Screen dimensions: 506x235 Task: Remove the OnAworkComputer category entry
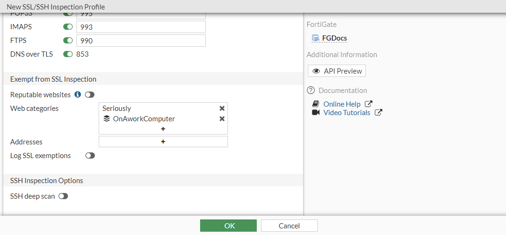(x=222, y=119)
